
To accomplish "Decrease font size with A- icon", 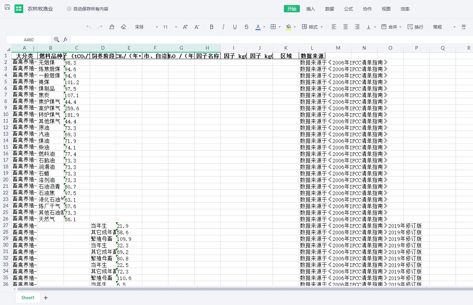I will [197, 27].
